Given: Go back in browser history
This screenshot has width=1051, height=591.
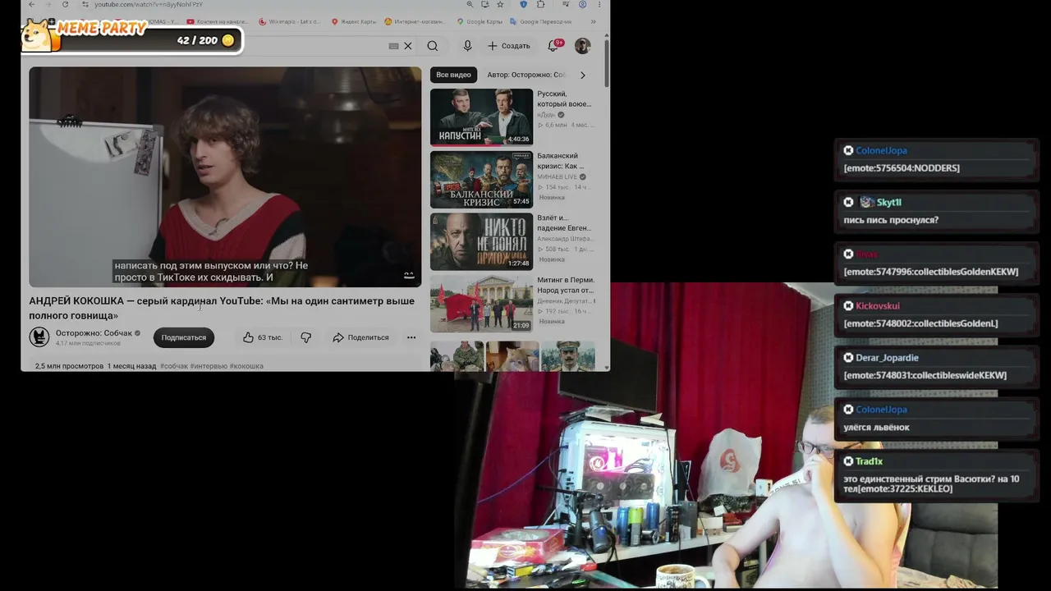Looking at the screenshot, I should [x=31, y=4].
